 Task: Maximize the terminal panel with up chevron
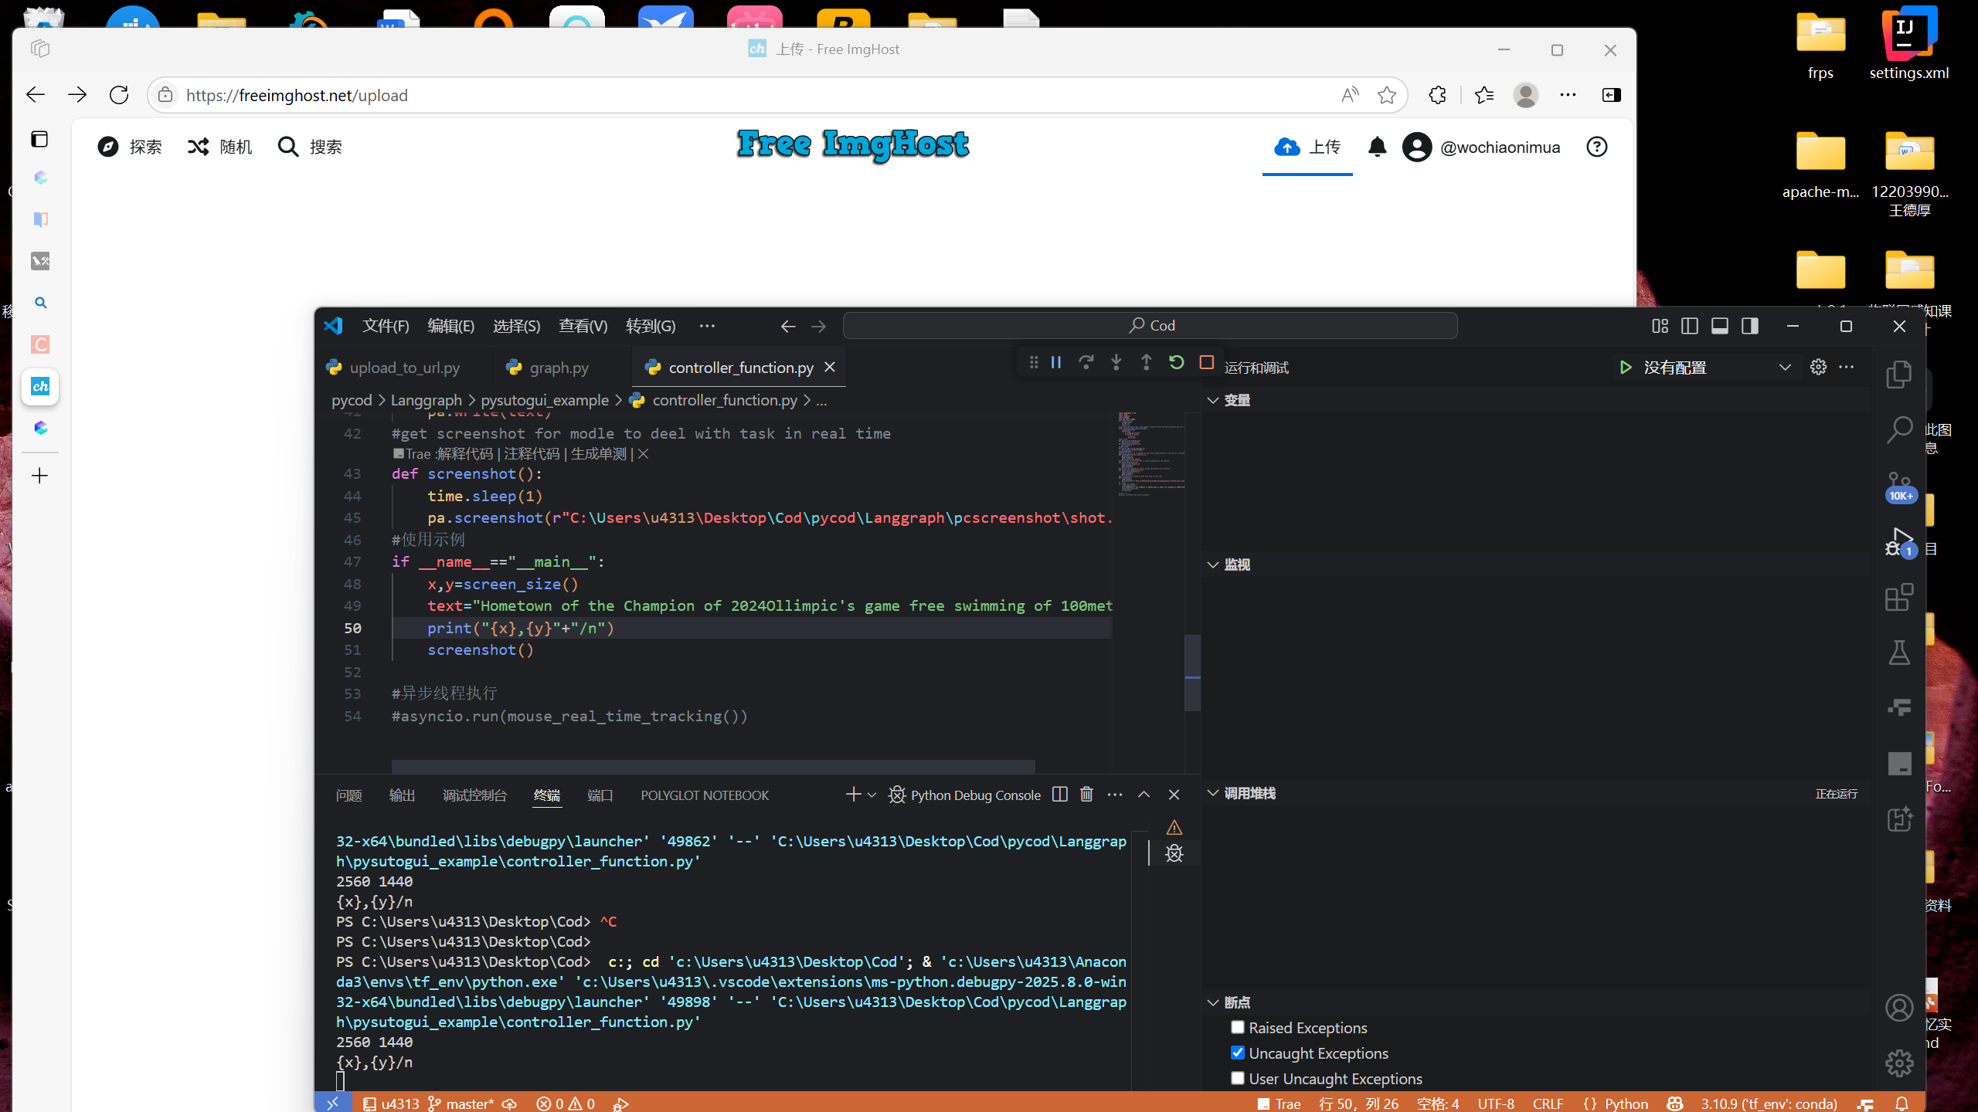pos(1144,795)
